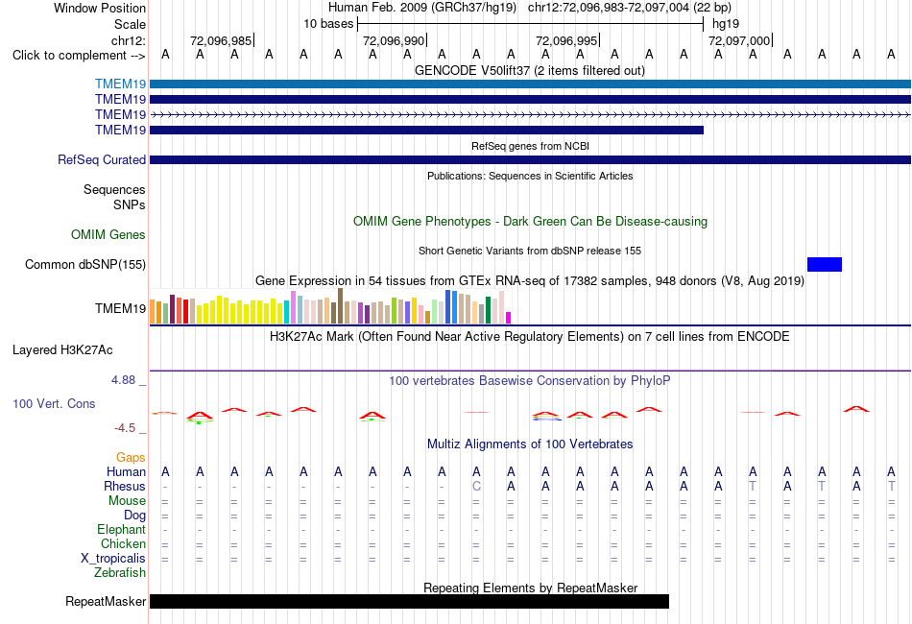
Task: Click the Chicken alignment row label
Action: coord(123,543)
